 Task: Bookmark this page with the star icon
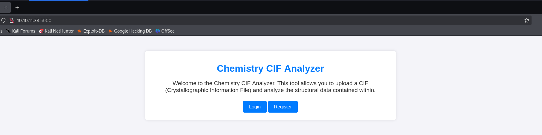point(526,20)
